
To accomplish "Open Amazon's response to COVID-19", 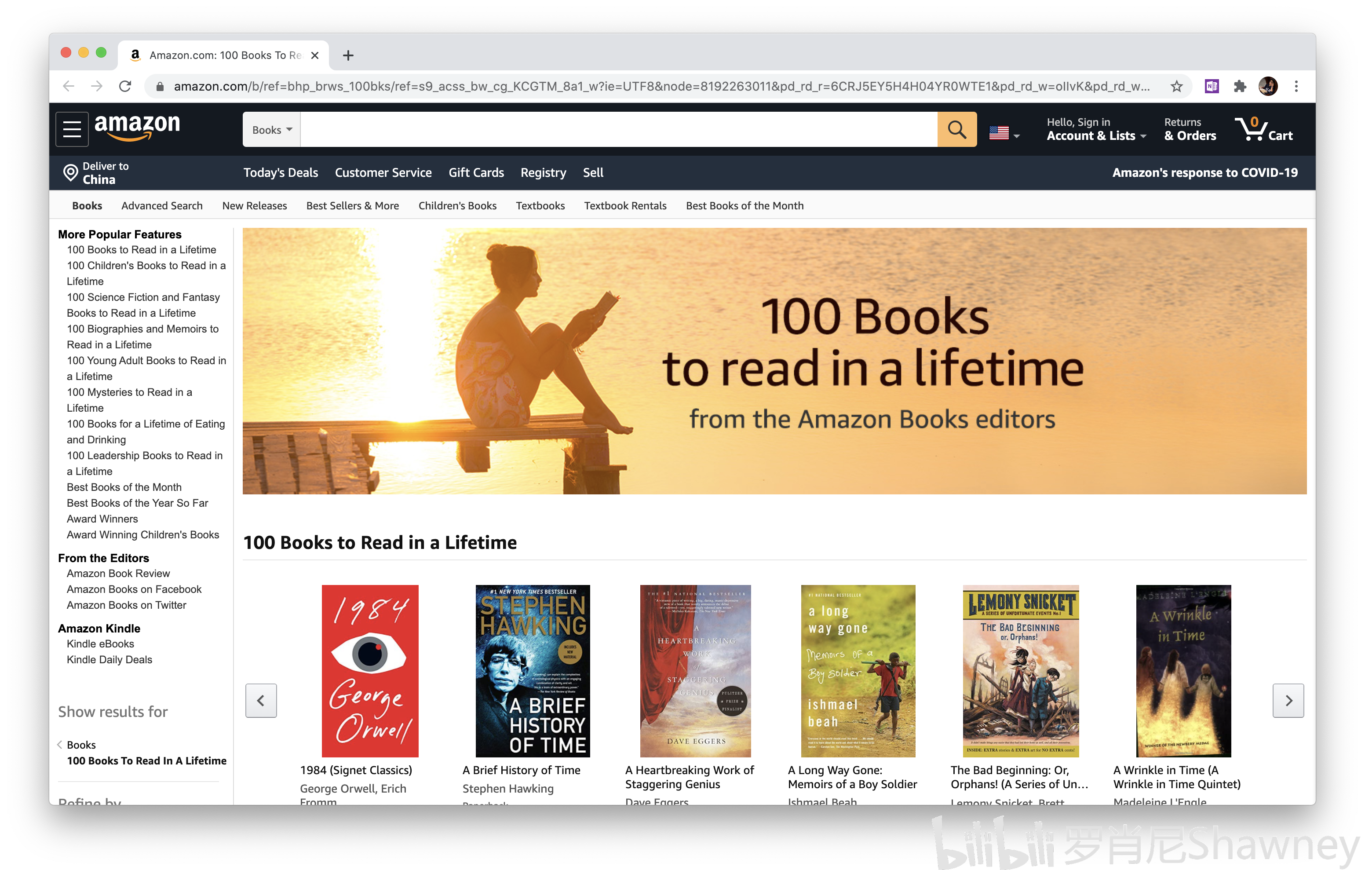I will [x=1204, y=172].
